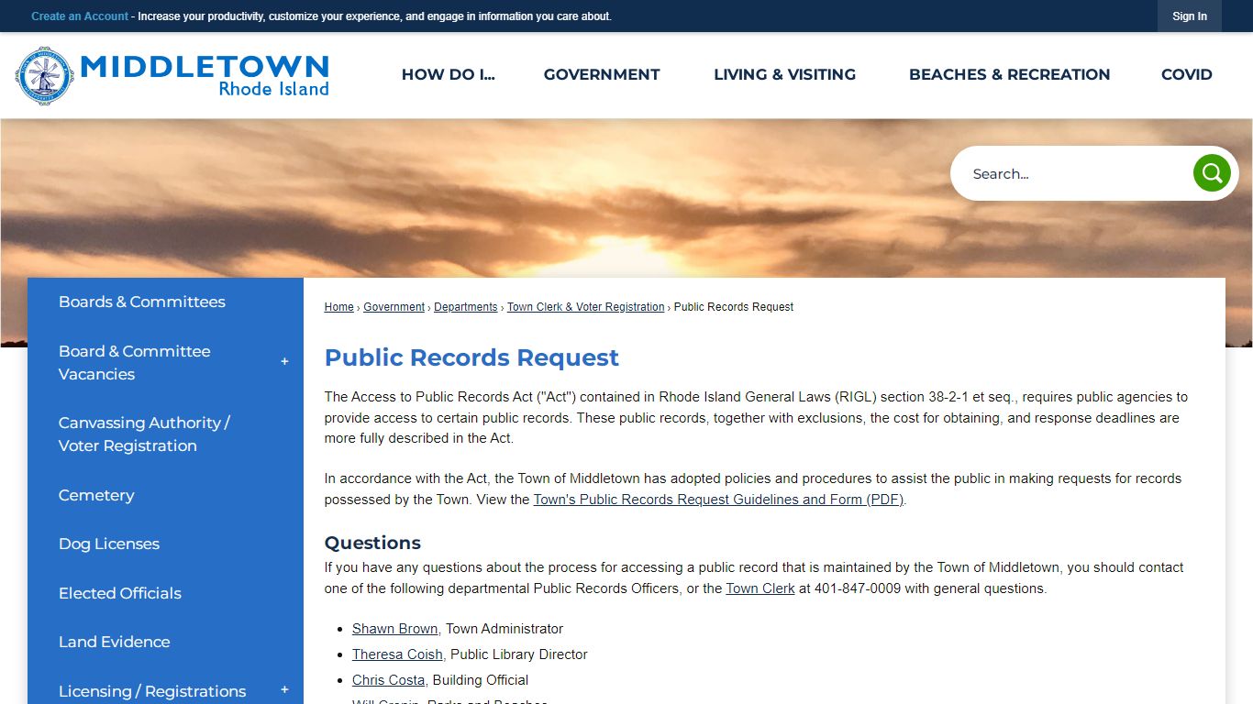Open Theresa Coish contact link
1253x704 pixels.
pyautogui.click(x=397, y=654)
